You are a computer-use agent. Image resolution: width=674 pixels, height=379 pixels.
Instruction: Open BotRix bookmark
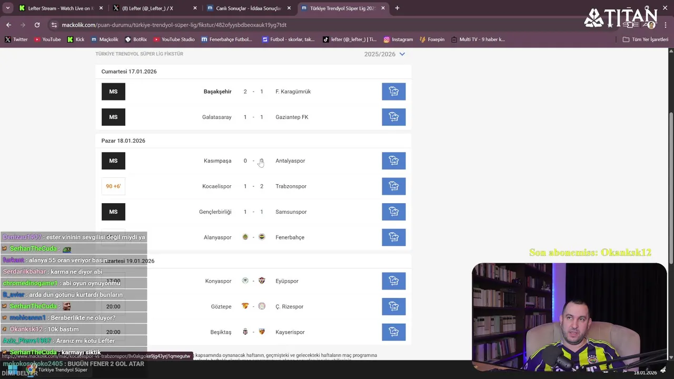click(x=136, y=39)
